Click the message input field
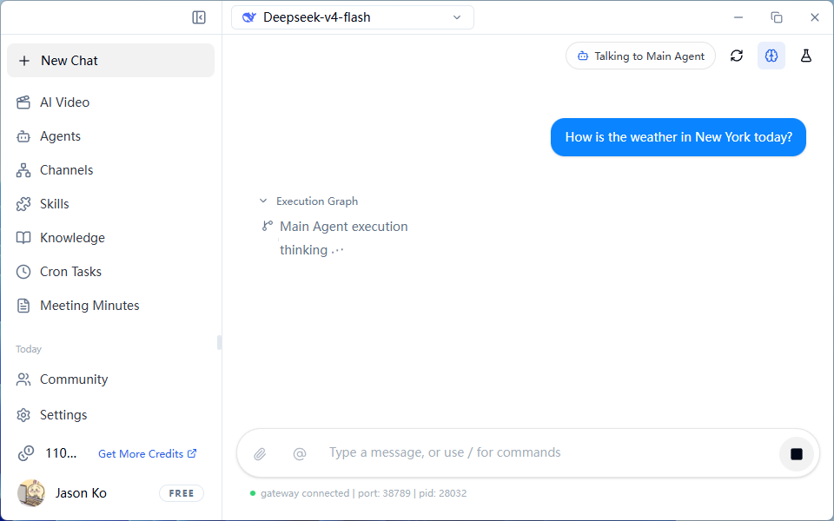Viewport: 834px width, 521px height. (551, 452)
